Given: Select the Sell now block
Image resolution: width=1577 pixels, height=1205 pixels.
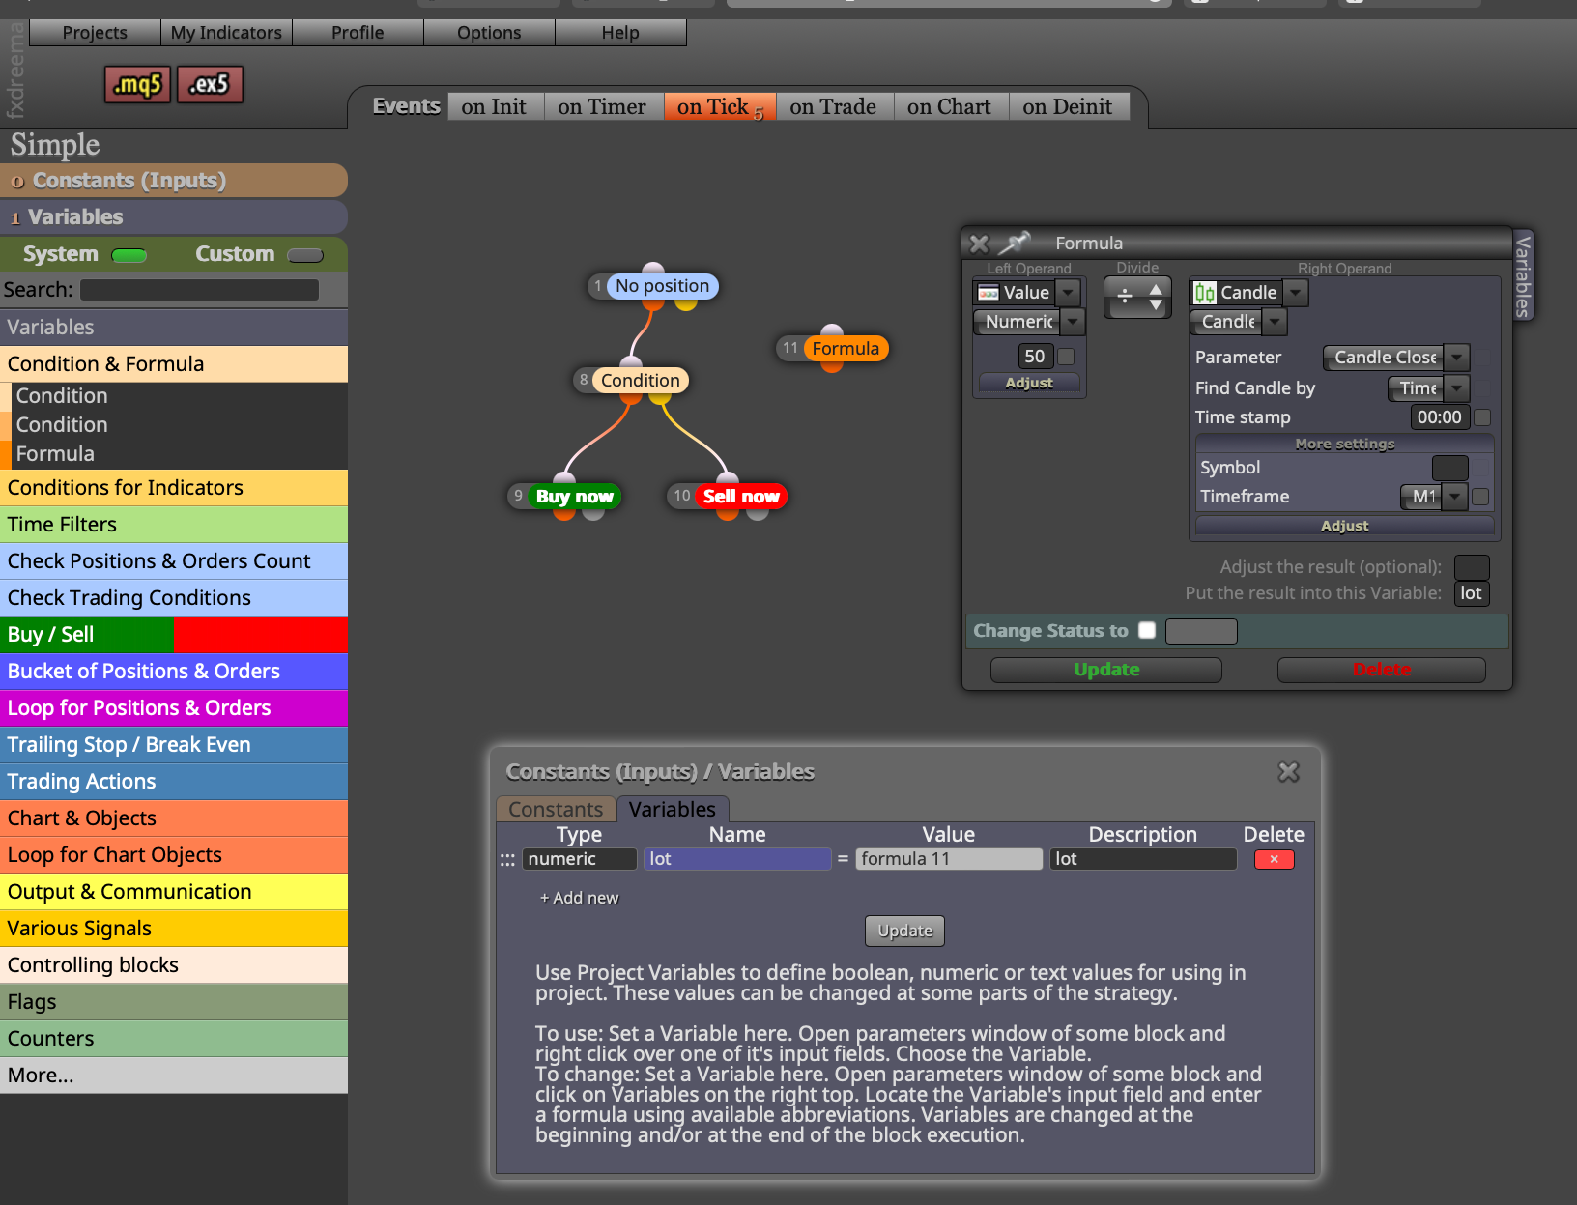Looking at the screenshot, I should [x=741, y=496].
